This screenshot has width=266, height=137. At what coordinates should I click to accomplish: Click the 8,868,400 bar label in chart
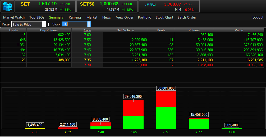(x=100, y=119)
